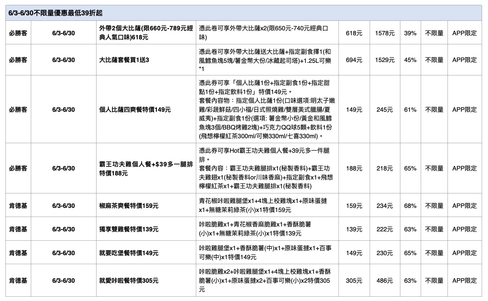Click '63%' in the 獨享雙雞餐 row

pyautogui.click(x=410, y=229)
